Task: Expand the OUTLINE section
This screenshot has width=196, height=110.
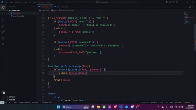Action: click(12, 97)
